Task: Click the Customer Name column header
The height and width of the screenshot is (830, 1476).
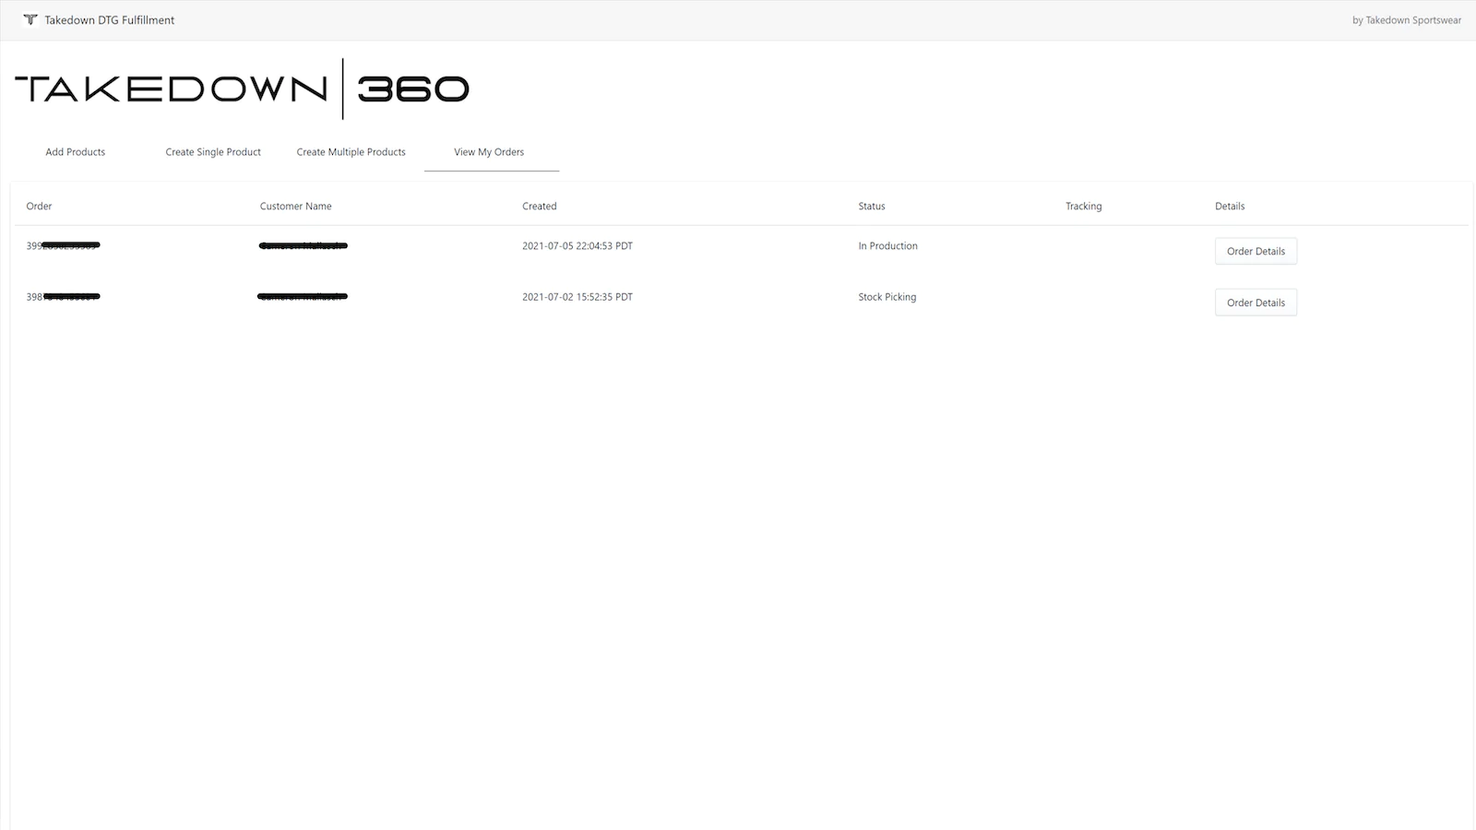Action: [x=295, y=206]
